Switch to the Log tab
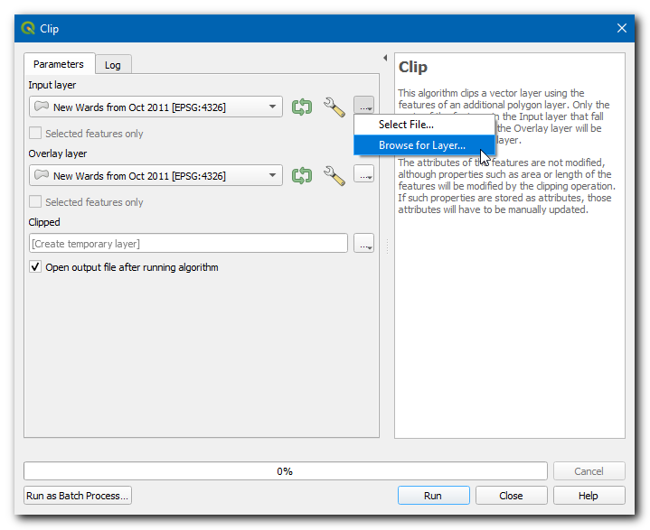 pyautogui.click(x=113, y=65)
